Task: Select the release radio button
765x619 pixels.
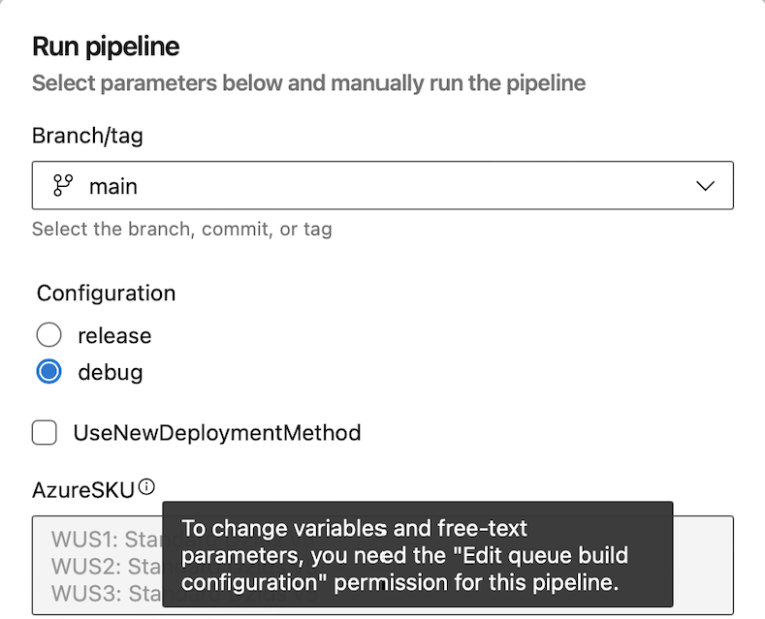Action: coord(48,336)
